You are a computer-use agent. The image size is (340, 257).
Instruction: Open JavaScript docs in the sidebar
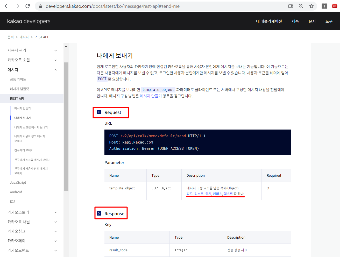[x=18, y=182]
